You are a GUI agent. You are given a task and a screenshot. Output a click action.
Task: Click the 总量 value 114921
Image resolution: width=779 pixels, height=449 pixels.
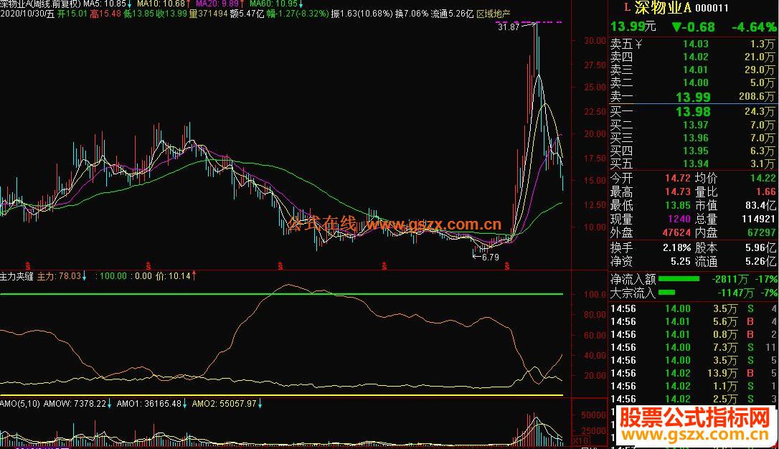pos(759,219)
